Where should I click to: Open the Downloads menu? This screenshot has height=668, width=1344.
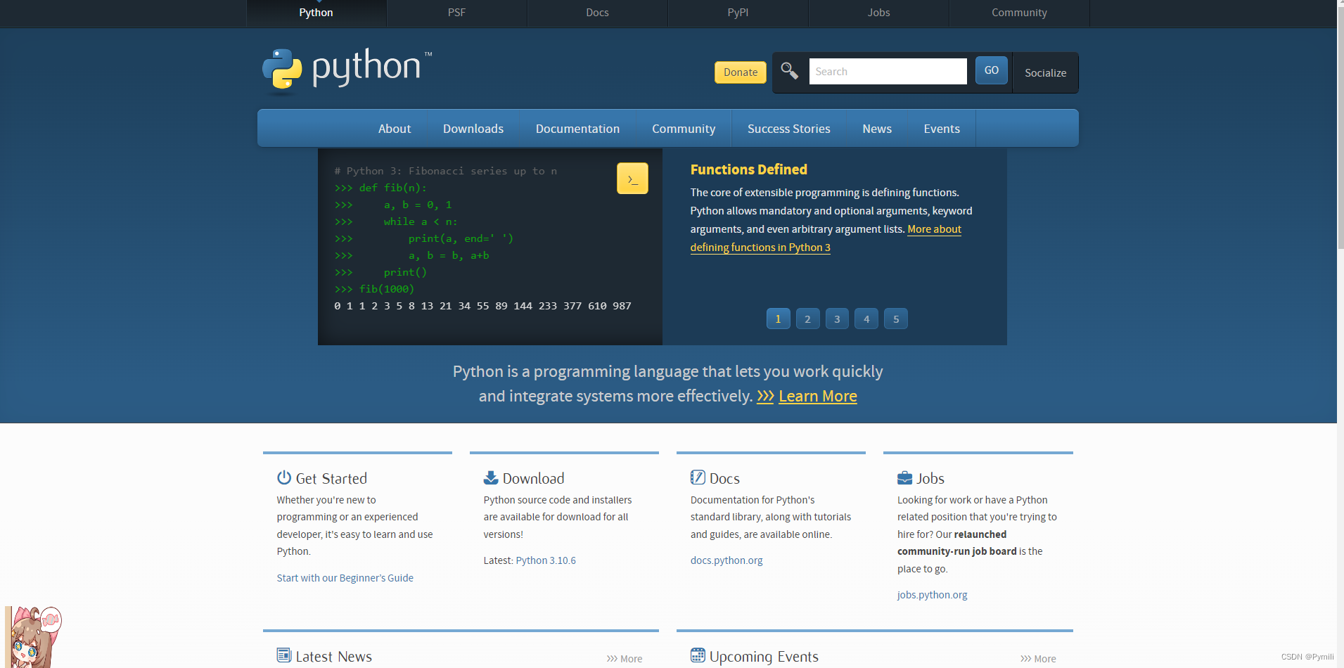tap(473, 129)
